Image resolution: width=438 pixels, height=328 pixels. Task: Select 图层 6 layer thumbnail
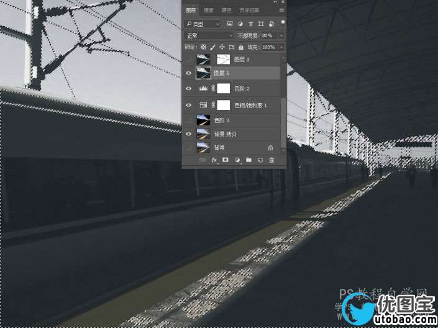tap(203, 73)
